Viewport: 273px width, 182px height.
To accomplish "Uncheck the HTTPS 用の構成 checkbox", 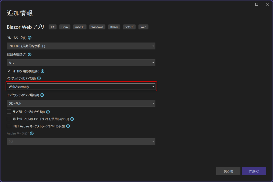I will point(9,71).
